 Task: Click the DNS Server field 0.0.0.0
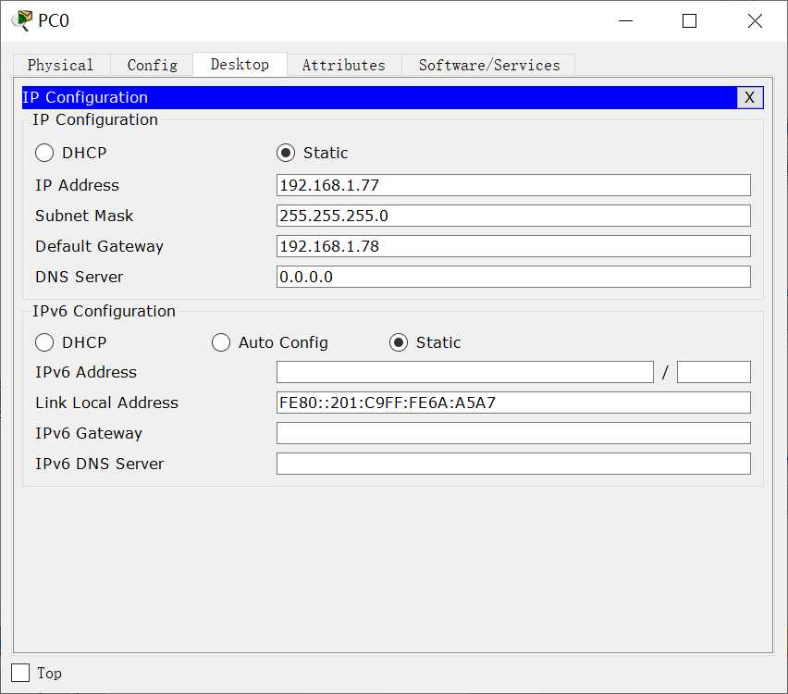513,277
